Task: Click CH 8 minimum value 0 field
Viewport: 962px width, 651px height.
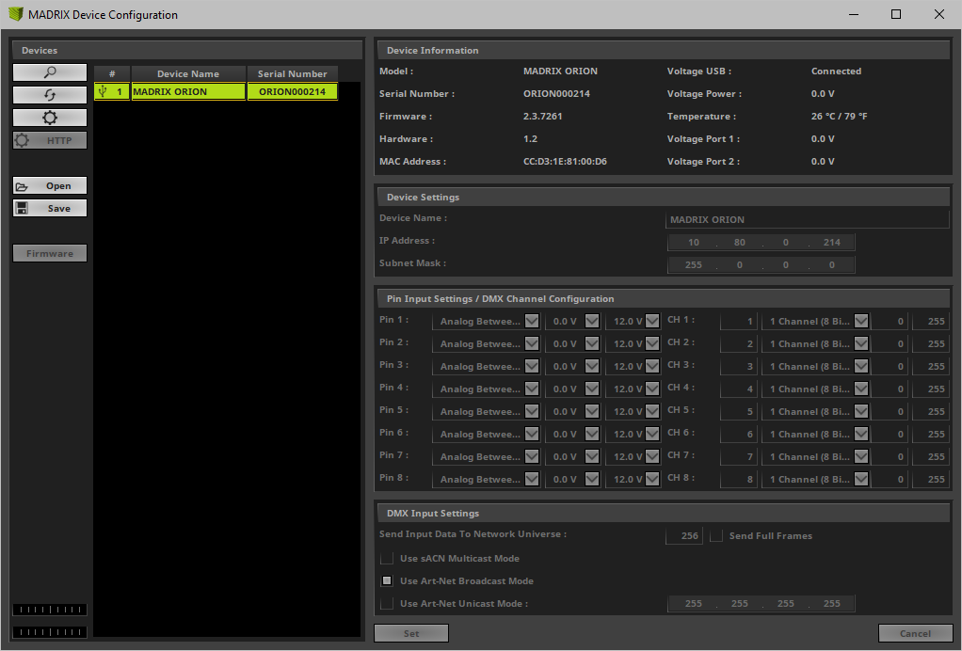Action: point(889,480)
